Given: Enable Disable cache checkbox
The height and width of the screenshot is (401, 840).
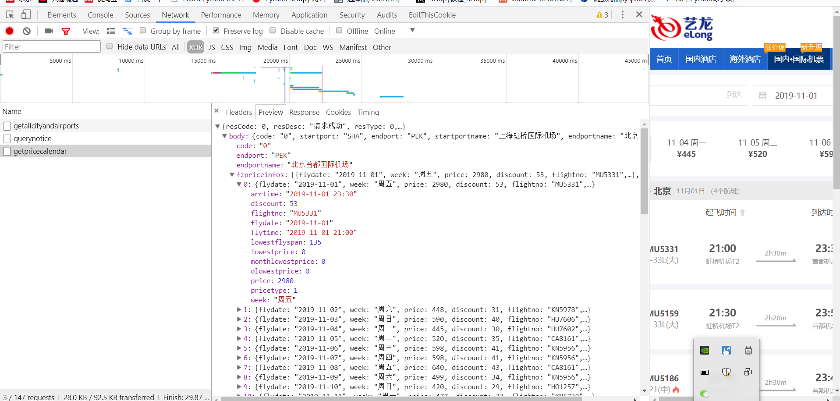Looking at the screenshot, I should point(273,30).
